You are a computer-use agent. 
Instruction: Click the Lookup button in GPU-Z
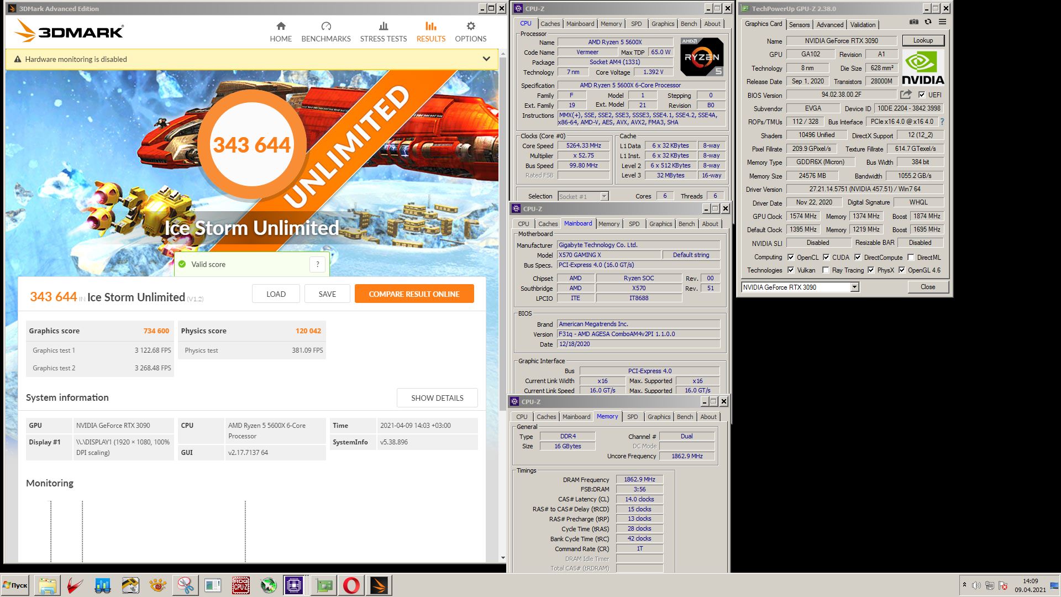[923, 40]
